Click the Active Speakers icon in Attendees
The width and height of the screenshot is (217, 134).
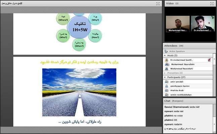tap(166, 51)
